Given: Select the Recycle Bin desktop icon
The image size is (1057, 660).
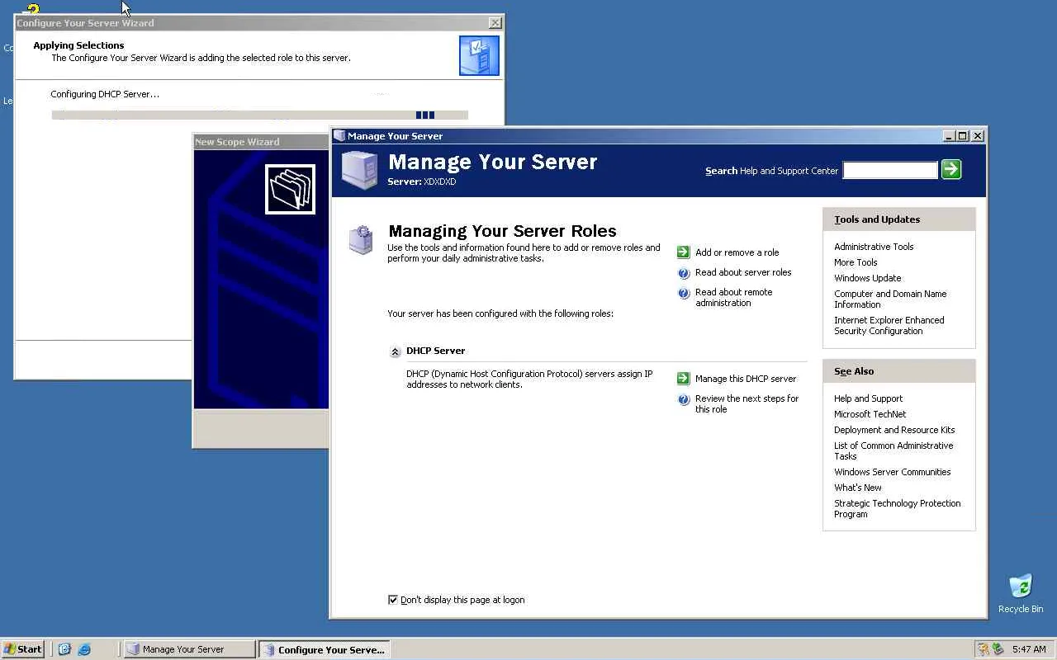Looking at the screenshot, I should (x=1021, y=593).
